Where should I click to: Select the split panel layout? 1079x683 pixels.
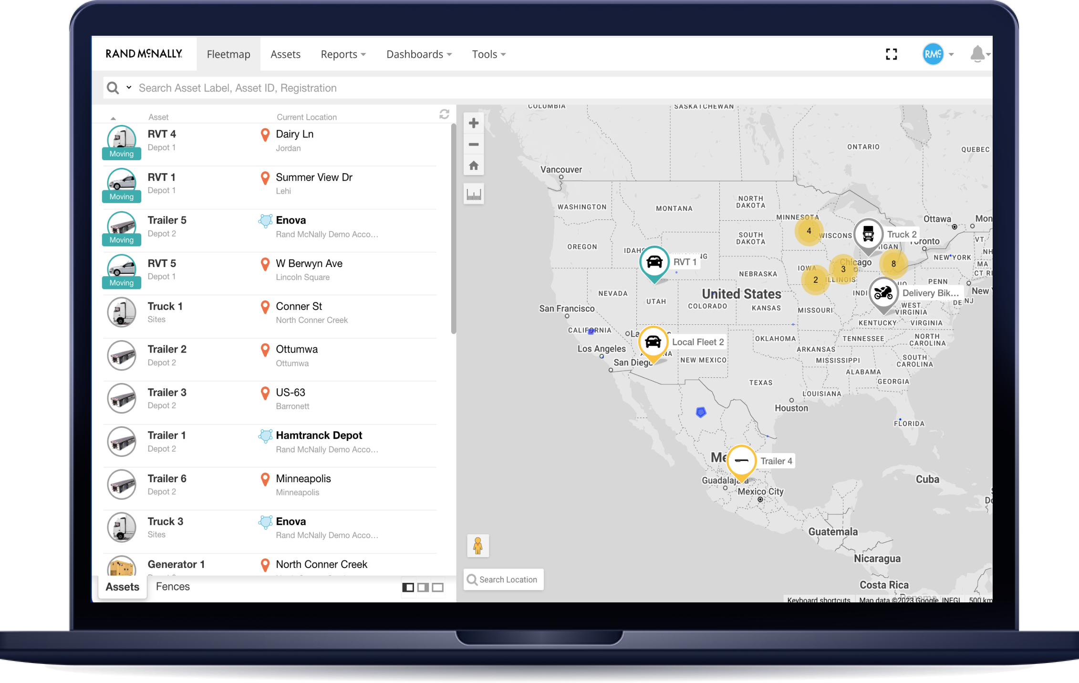423,588
